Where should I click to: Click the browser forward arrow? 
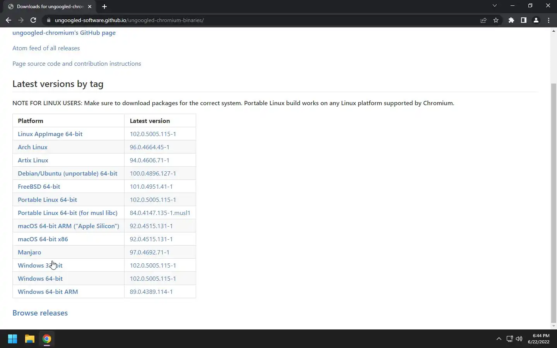[x=21, y=20]
